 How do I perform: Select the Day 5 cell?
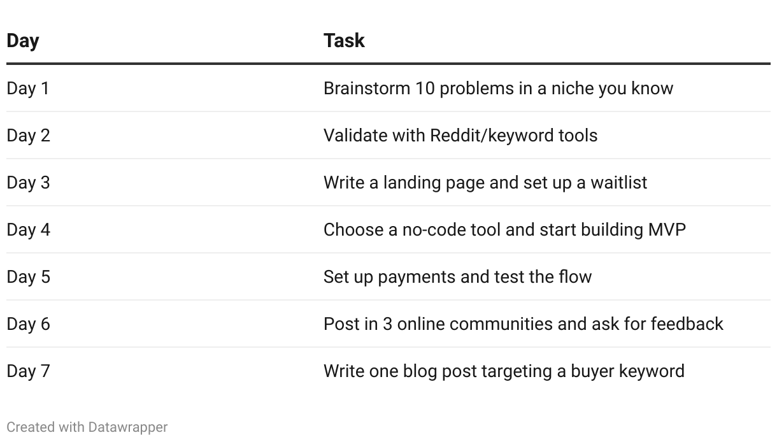[x=28, y=276]
